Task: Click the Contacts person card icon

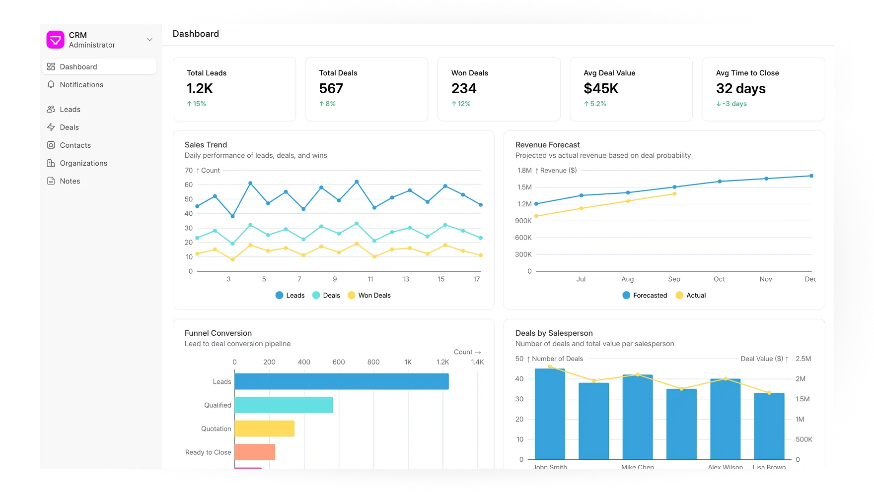Action: [51, 145]
